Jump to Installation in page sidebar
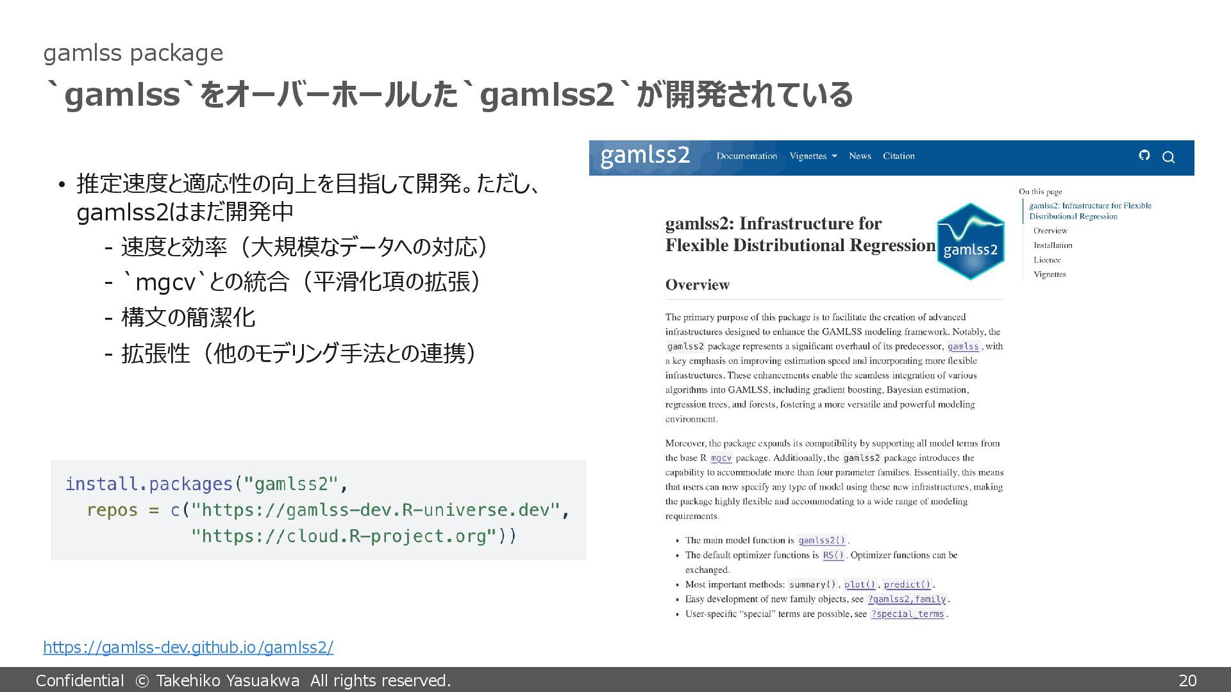The height and width of the screenshot is (692, 1231). click(x=1053, y=245)
